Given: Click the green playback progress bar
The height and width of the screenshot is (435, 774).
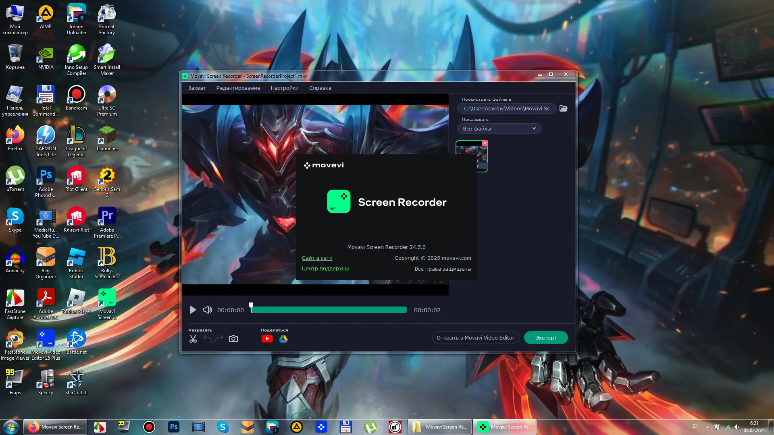Looking at the screenshot, I should click(x=329, y=310).
